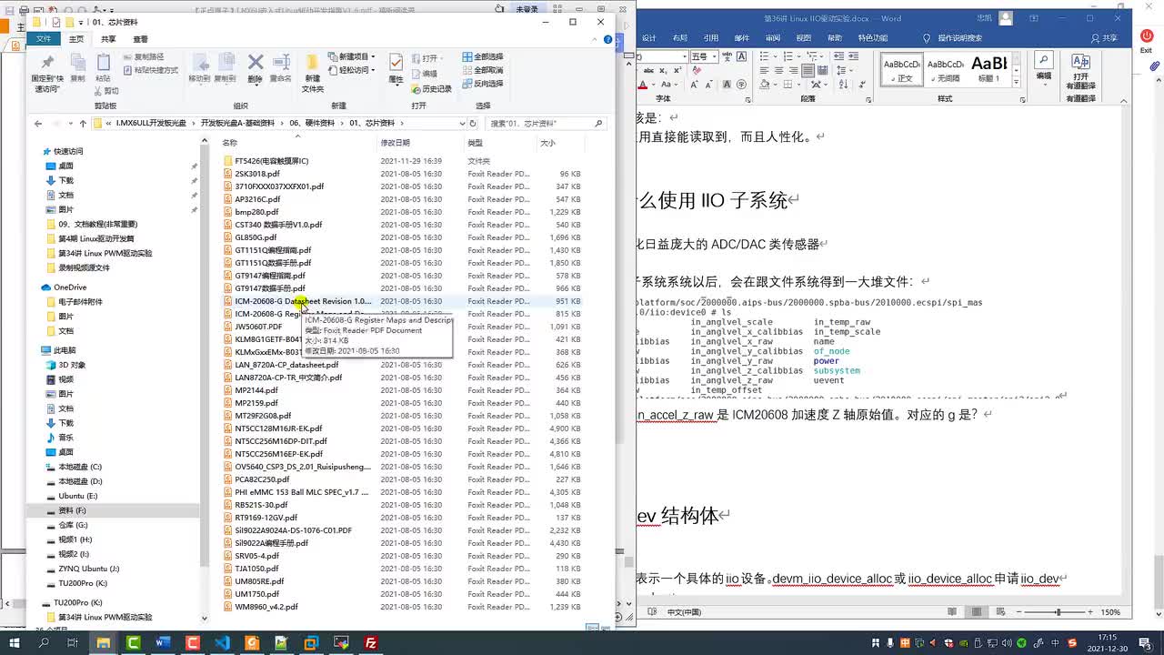Click Invert selection in Explorer ribbon
The image size is (1164, 655).
tap(481, 84)
